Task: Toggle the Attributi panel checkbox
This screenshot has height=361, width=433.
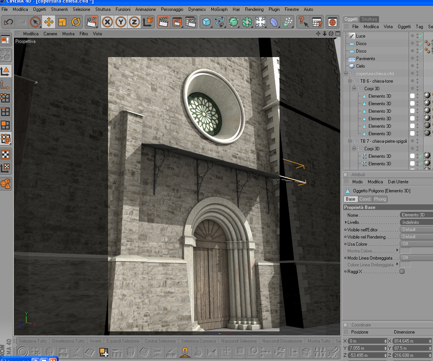Action: [x=346, y=175]
